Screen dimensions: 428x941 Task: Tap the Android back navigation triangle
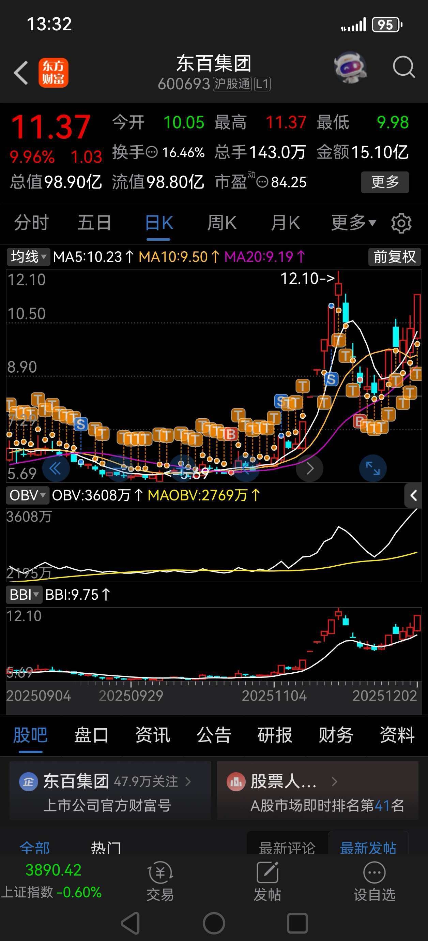[x=131, y=923]
